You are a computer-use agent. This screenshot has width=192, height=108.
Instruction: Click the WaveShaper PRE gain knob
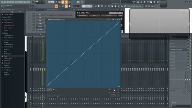click(x=109, y=90)
